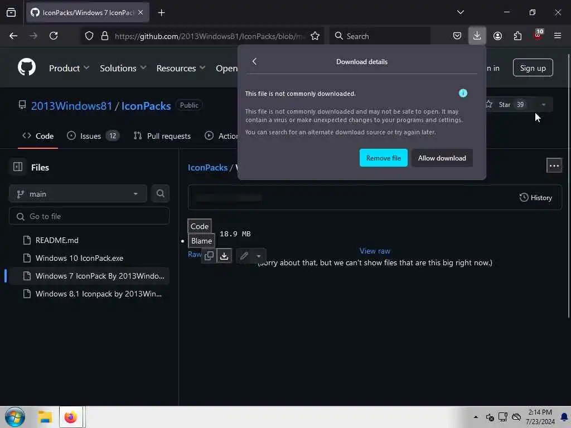Click the red extension icon with badge 10
This screenshot has width=571, height=428.
(538, 35)
